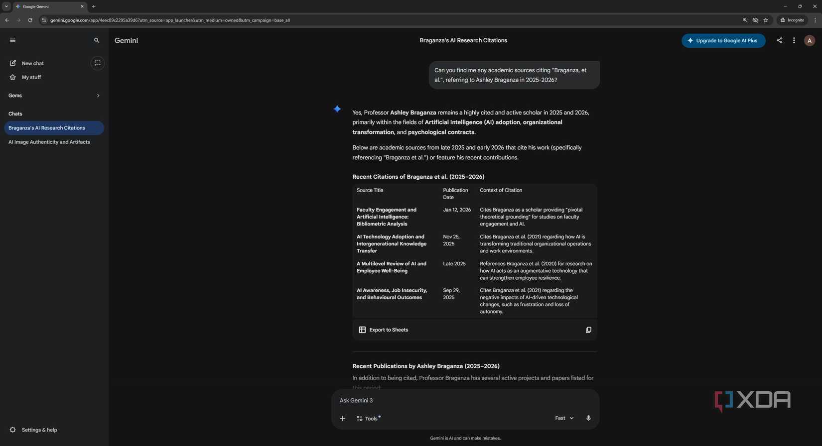
Task: Bookmark this page with star icon
Action: (766, 20)
